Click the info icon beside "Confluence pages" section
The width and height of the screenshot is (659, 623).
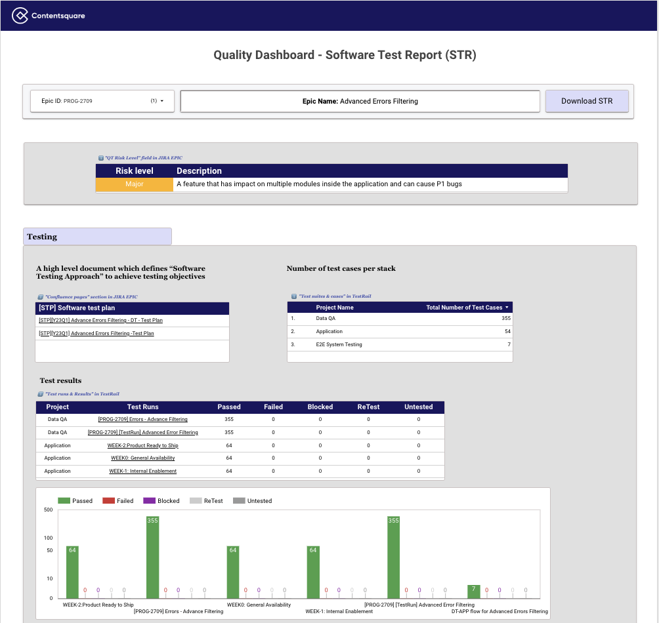(39, 297)
